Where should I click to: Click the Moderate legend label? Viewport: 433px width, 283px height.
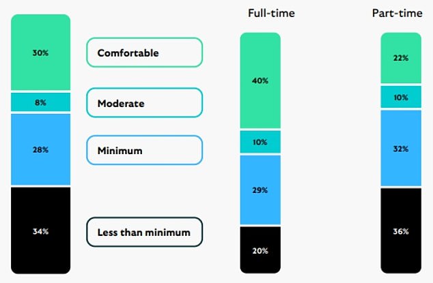click(x=144, y=103)
